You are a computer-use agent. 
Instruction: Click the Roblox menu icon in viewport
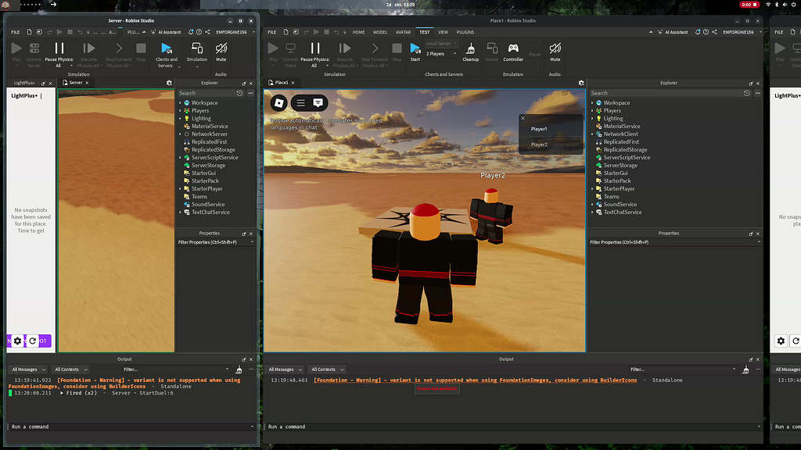click(278, 102)
